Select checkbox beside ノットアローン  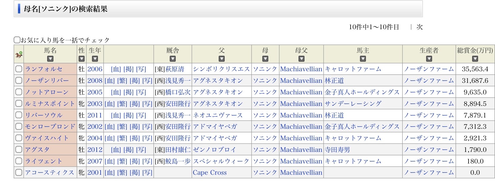click(19, 92)
